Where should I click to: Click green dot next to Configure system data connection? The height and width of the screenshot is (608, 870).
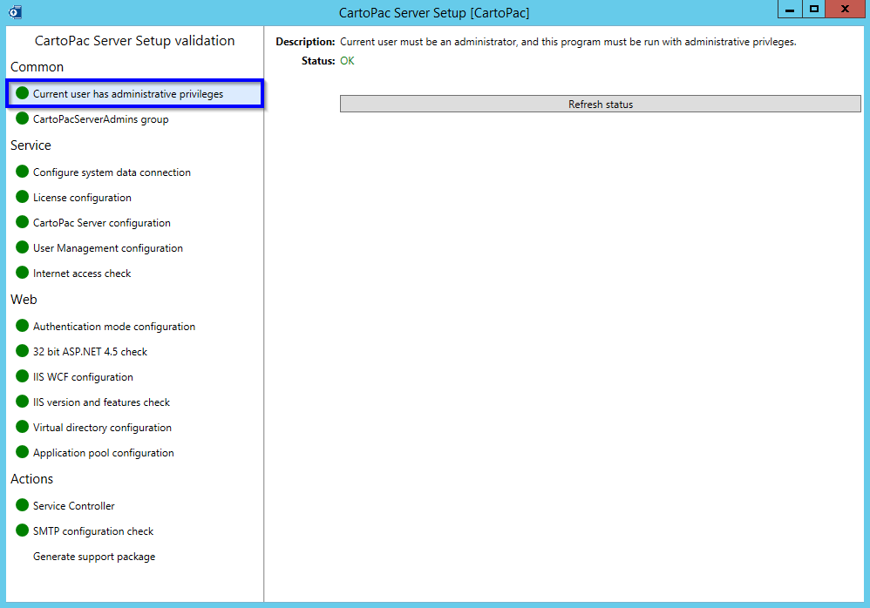click(22, 172)
